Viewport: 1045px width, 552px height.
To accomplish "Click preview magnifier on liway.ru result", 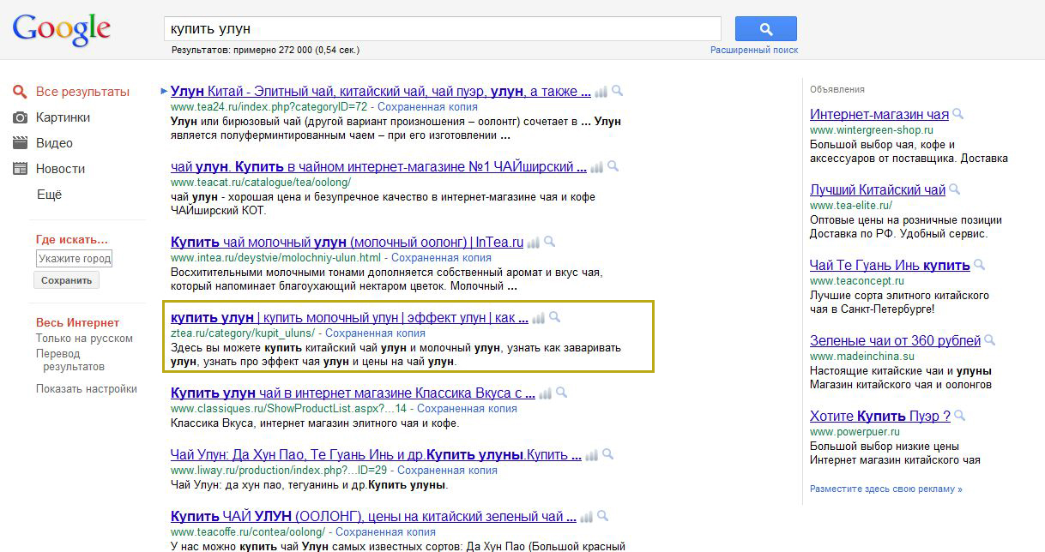I will coord(607,455).
